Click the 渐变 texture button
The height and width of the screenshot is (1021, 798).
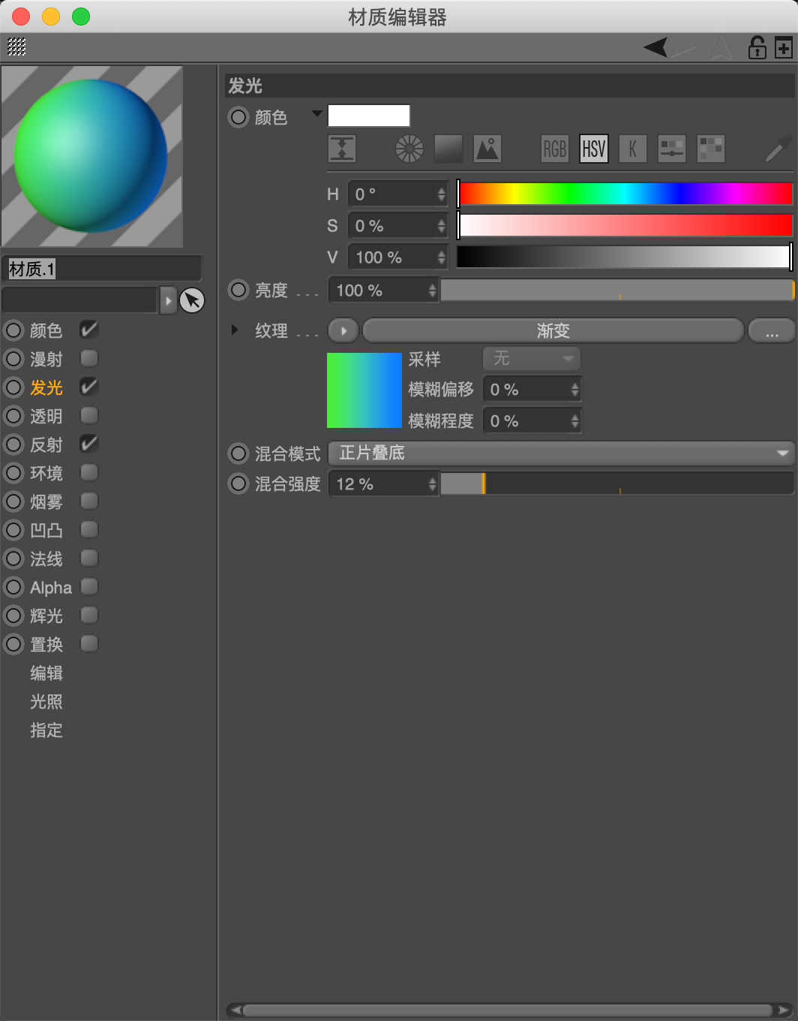tap(553, 330)
